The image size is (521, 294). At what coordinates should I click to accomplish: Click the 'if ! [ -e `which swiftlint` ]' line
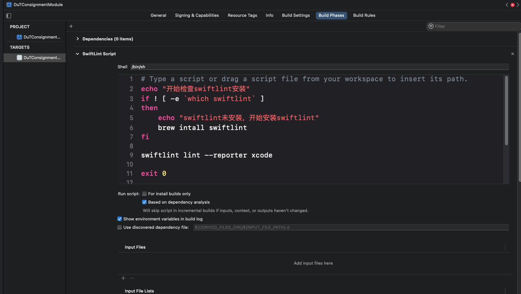click(202, 99)
